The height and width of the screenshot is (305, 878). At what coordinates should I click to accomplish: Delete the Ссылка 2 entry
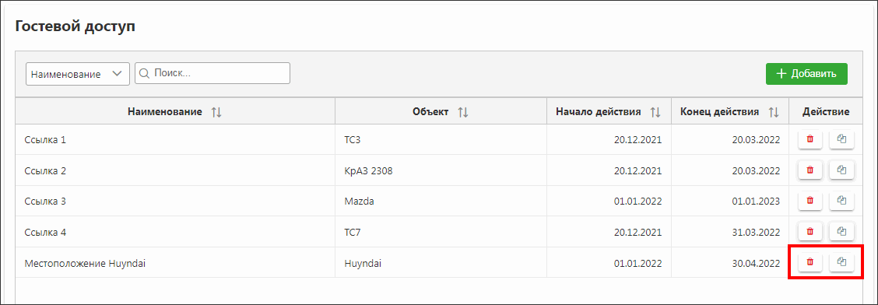coord(810,170)
